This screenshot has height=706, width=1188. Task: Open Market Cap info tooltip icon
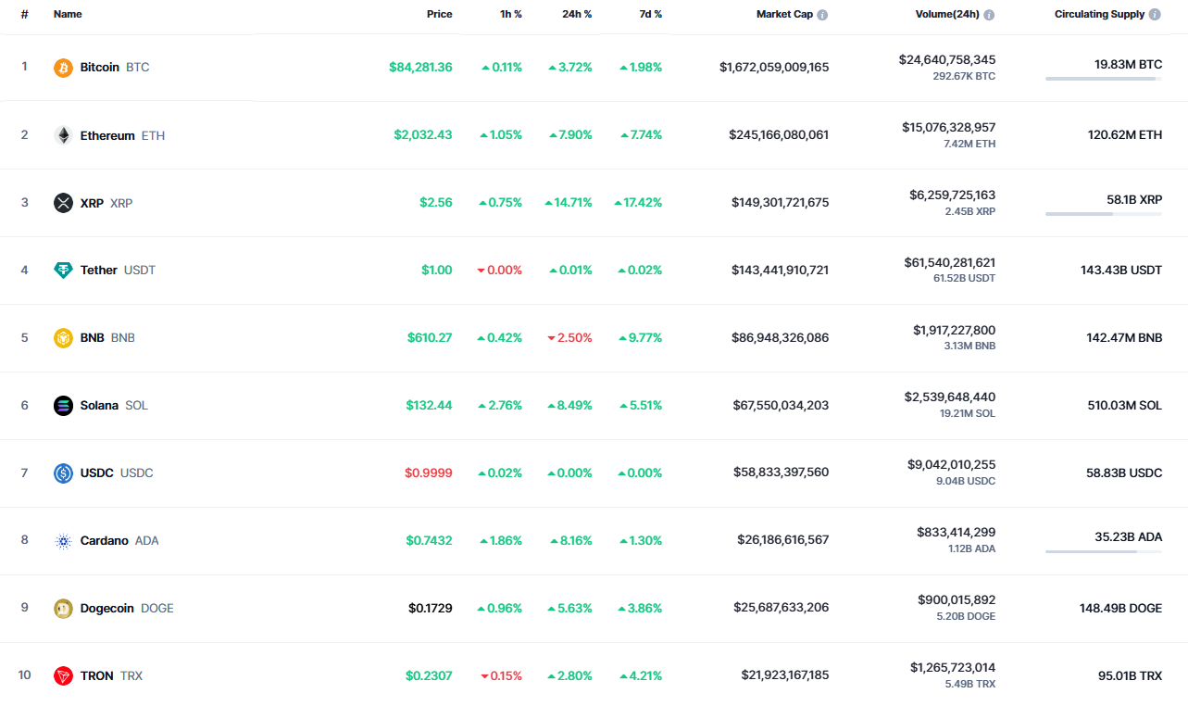click(822, 15)
